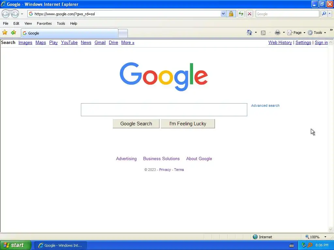Open the File menu

click(x=6, y=23)
